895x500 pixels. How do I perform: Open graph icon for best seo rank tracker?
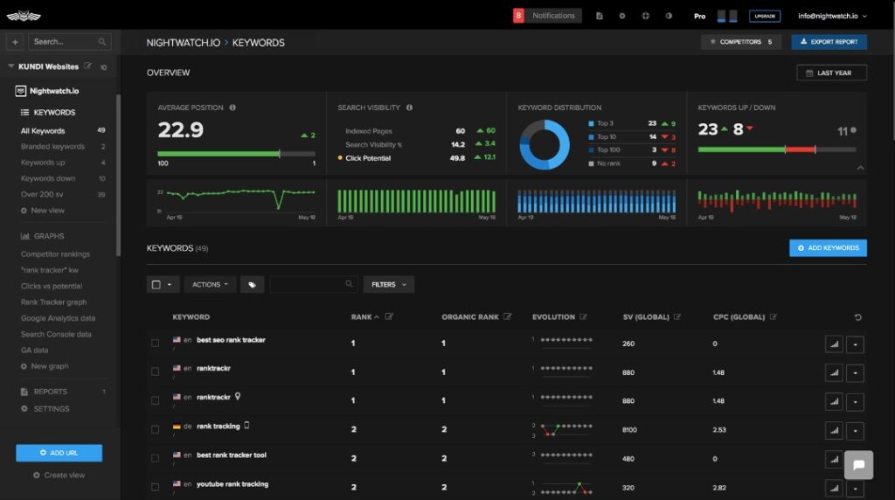[834, 344]
